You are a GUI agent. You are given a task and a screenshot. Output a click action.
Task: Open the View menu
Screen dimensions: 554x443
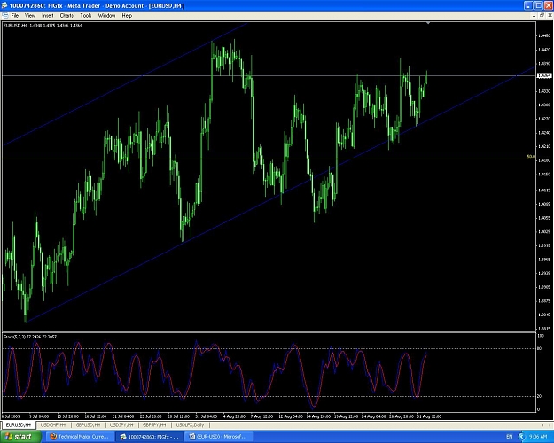(30, 16)
